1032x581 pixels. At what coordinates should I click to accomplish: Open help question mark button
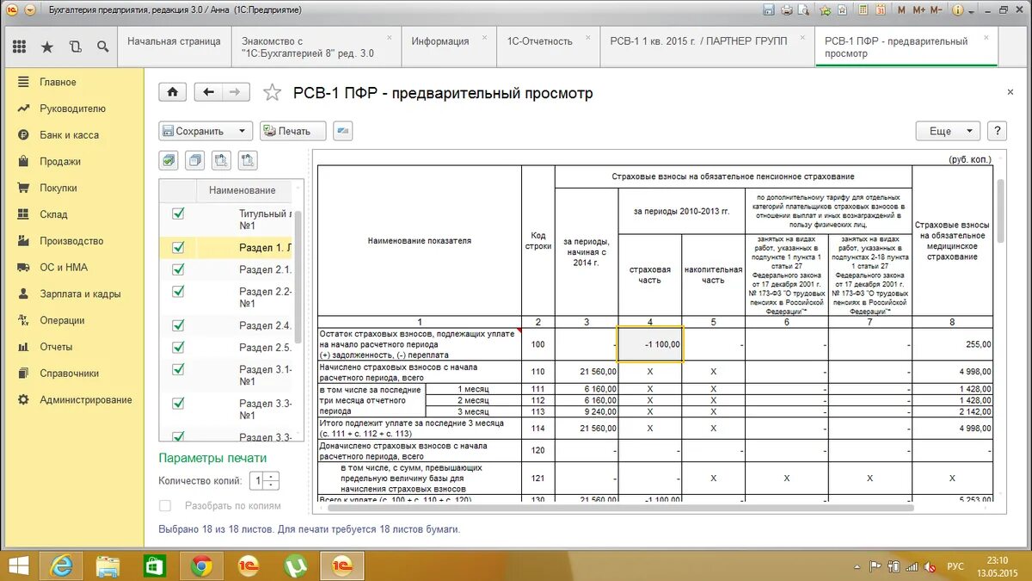[997, 131]
